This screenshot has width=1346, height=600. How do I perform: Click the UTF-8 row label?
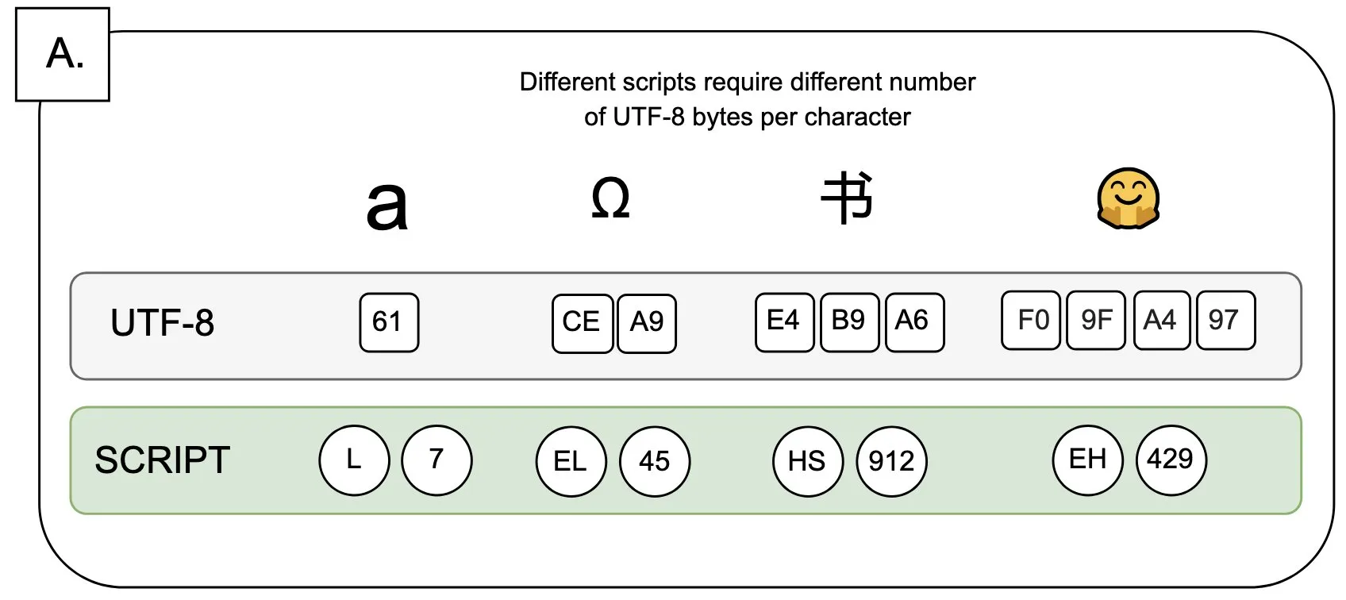point(162,323)
